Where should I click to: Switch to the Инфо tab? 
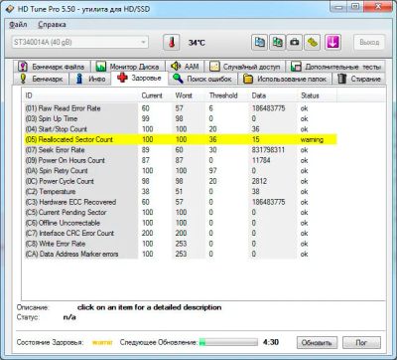tap(90, 79)
